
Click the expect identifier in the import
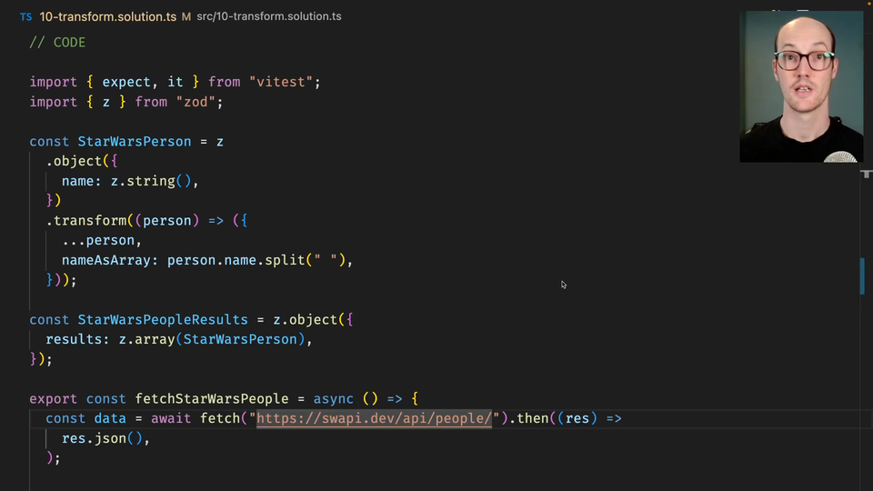click(x=126, y=82)
